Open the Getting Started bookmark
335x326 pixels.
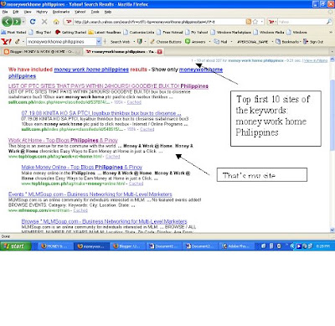pos(70,33)
